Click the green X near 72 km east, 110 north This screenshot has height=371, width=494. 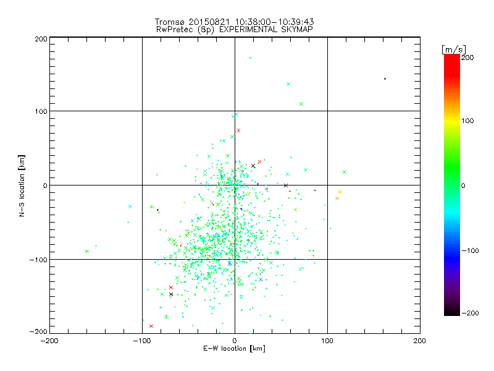tap(301, 104)
